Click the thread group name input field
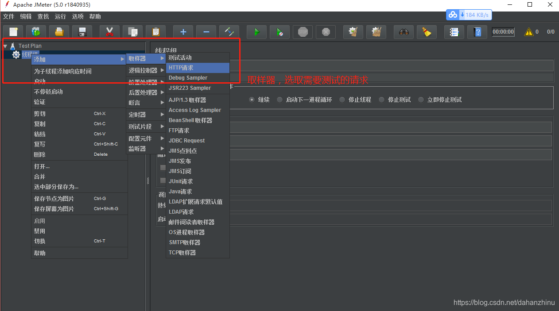 (392, 65)
